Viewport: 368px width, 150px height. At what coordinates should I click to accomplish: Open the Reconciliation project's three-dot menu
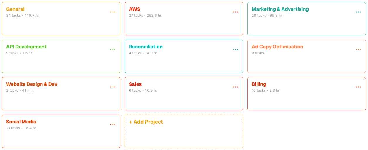click(x=236, y=50)
